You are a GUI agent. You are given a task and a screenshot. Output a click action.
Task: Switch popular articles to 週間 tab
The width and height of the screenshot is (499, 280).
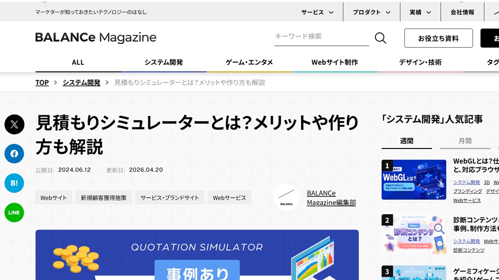point(407,141)
